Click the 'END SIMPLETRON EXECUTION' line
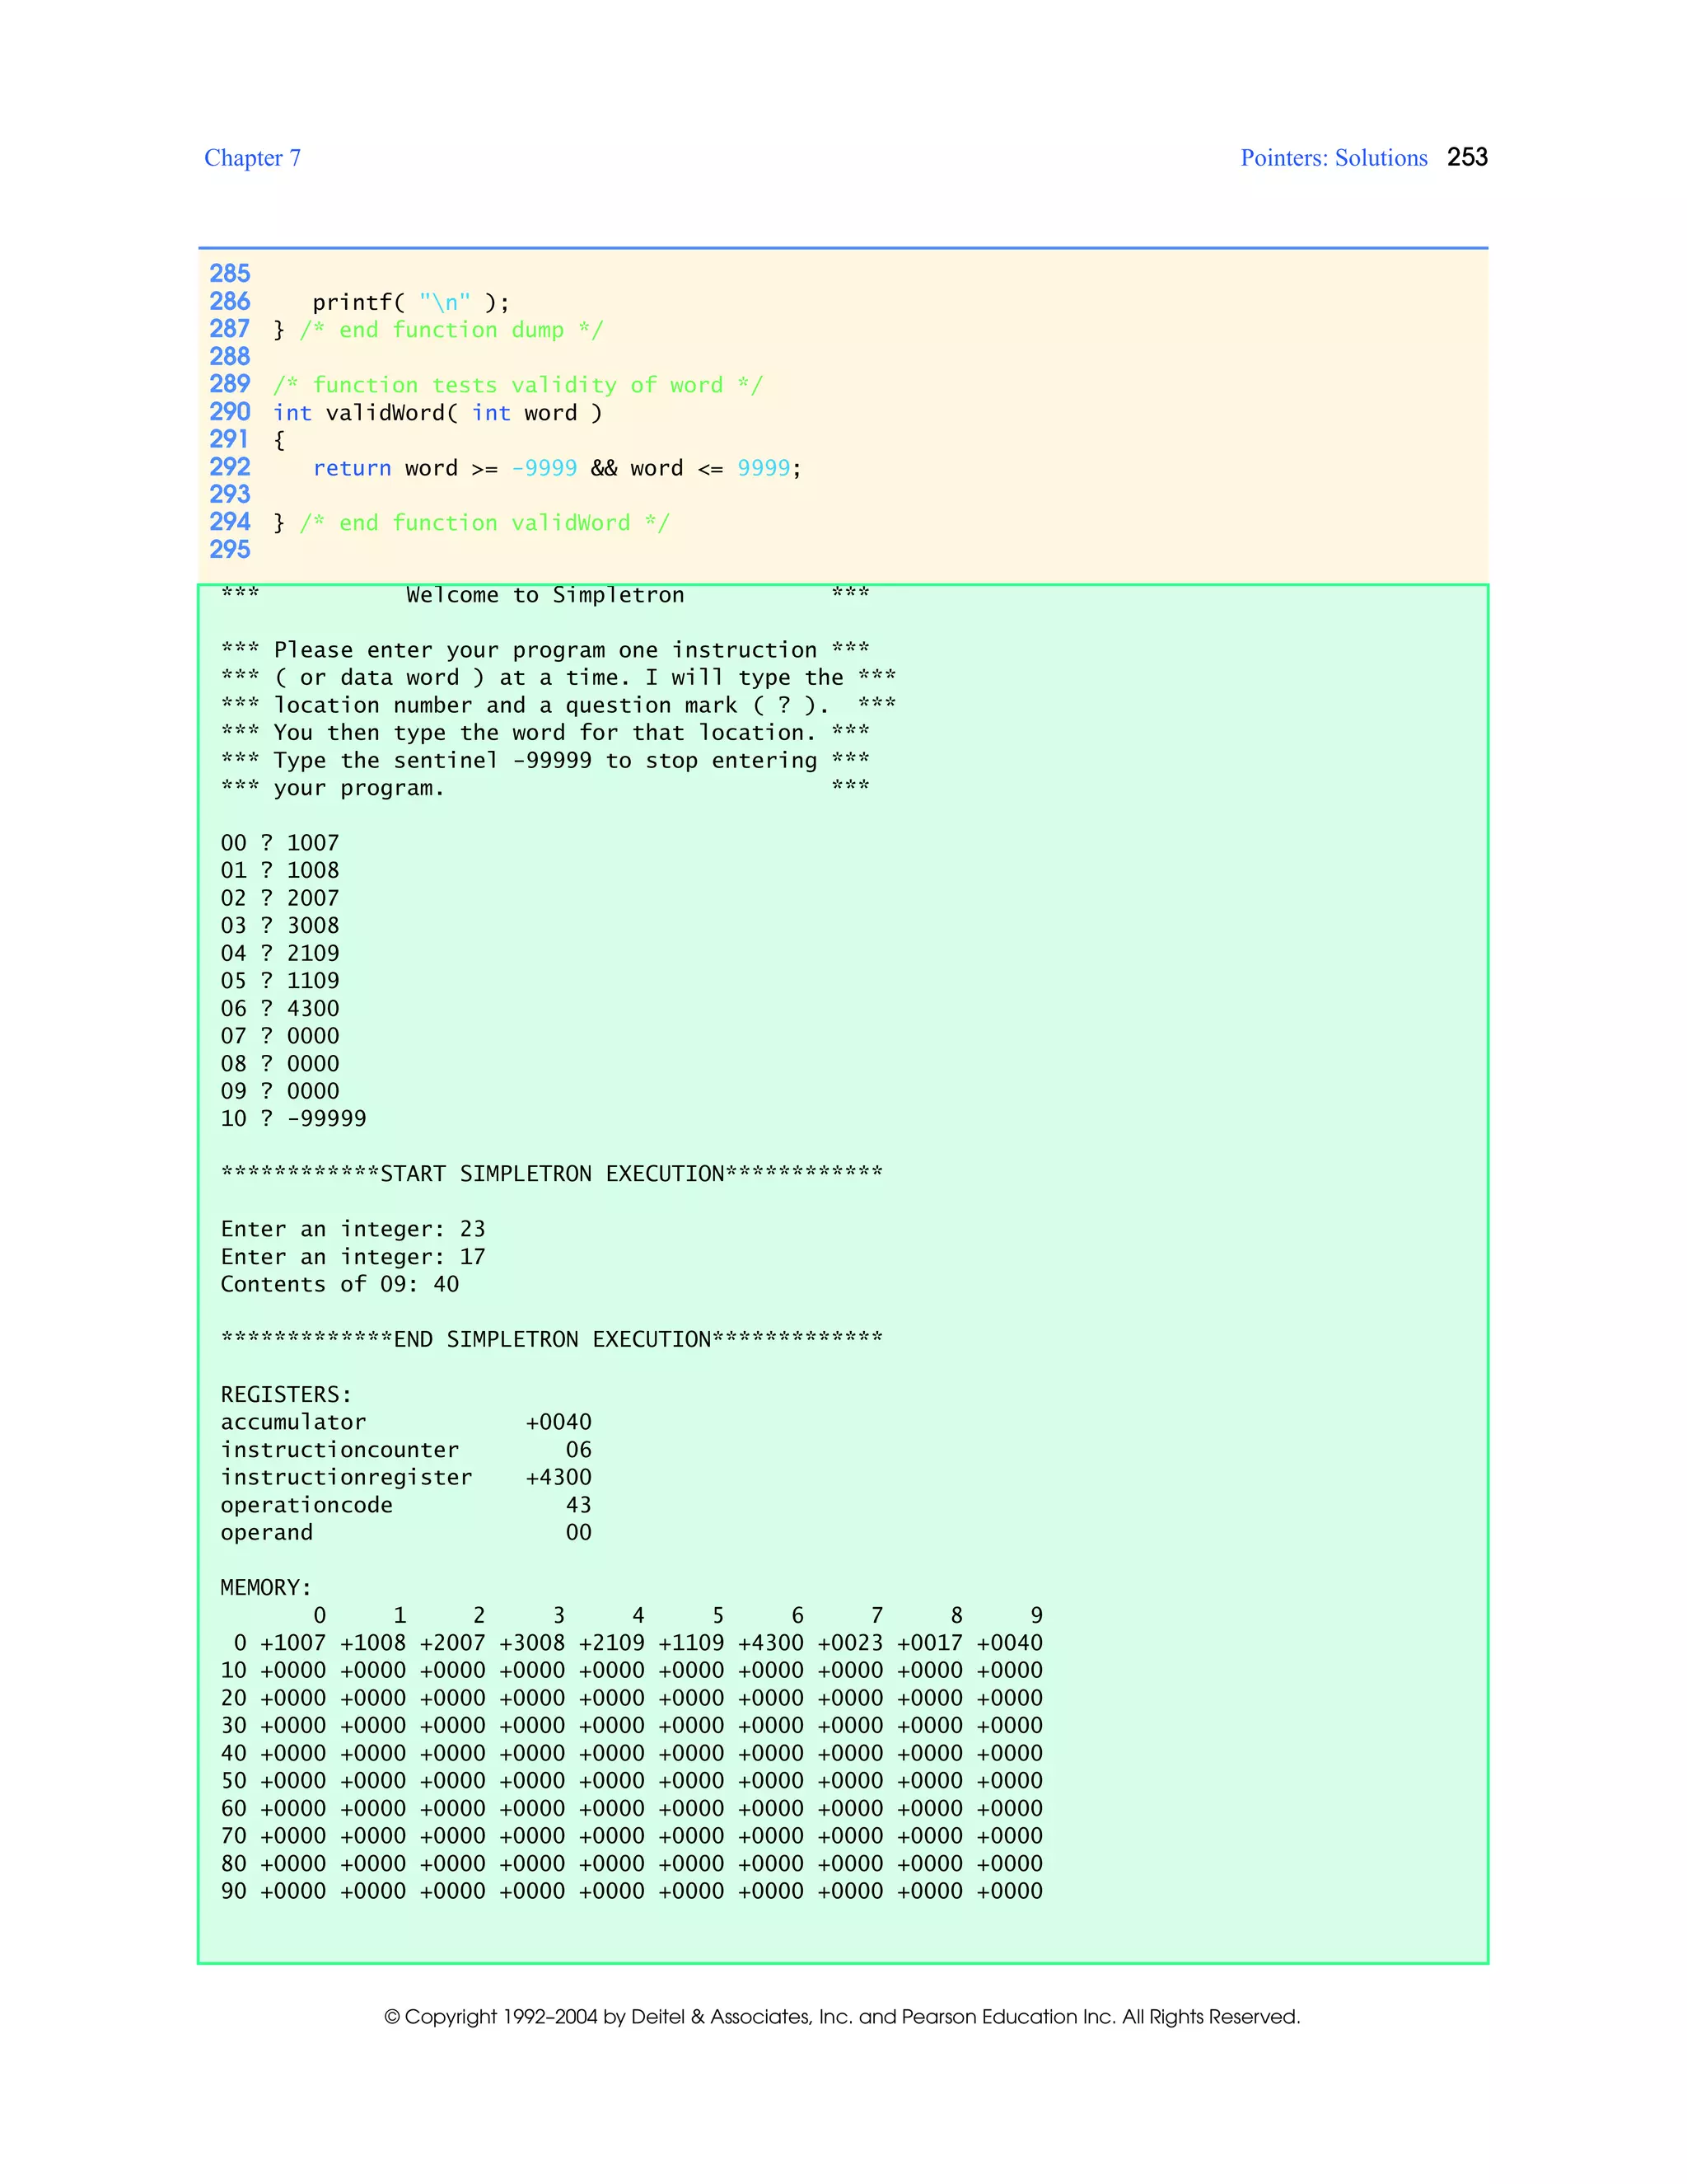 click(552, 1339)
